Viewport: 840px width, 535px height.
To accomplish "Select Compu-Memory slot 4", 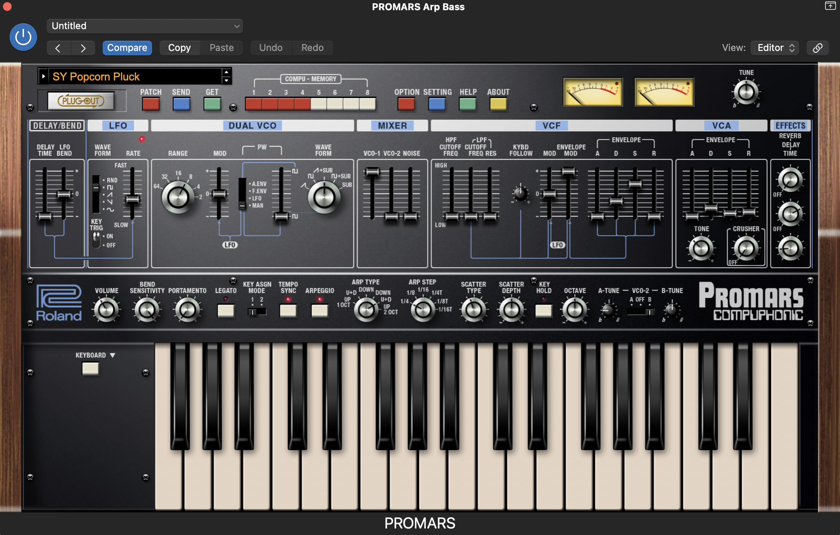I will [x=302, y=104].
